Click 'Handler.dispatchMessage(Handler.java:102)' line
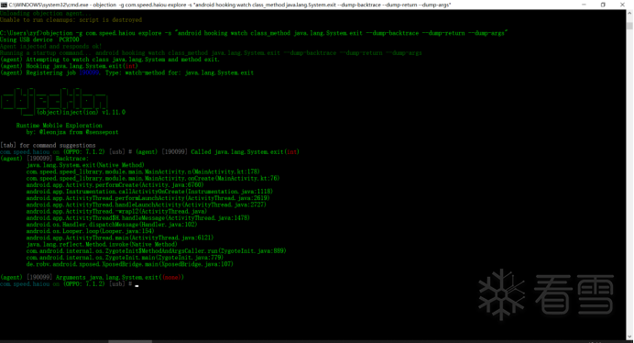The image size is (634, 343). pos(112,225)
